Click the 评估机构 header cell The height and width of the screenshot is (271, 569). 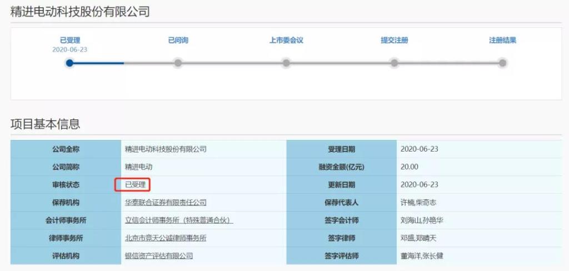click(66, 256)
